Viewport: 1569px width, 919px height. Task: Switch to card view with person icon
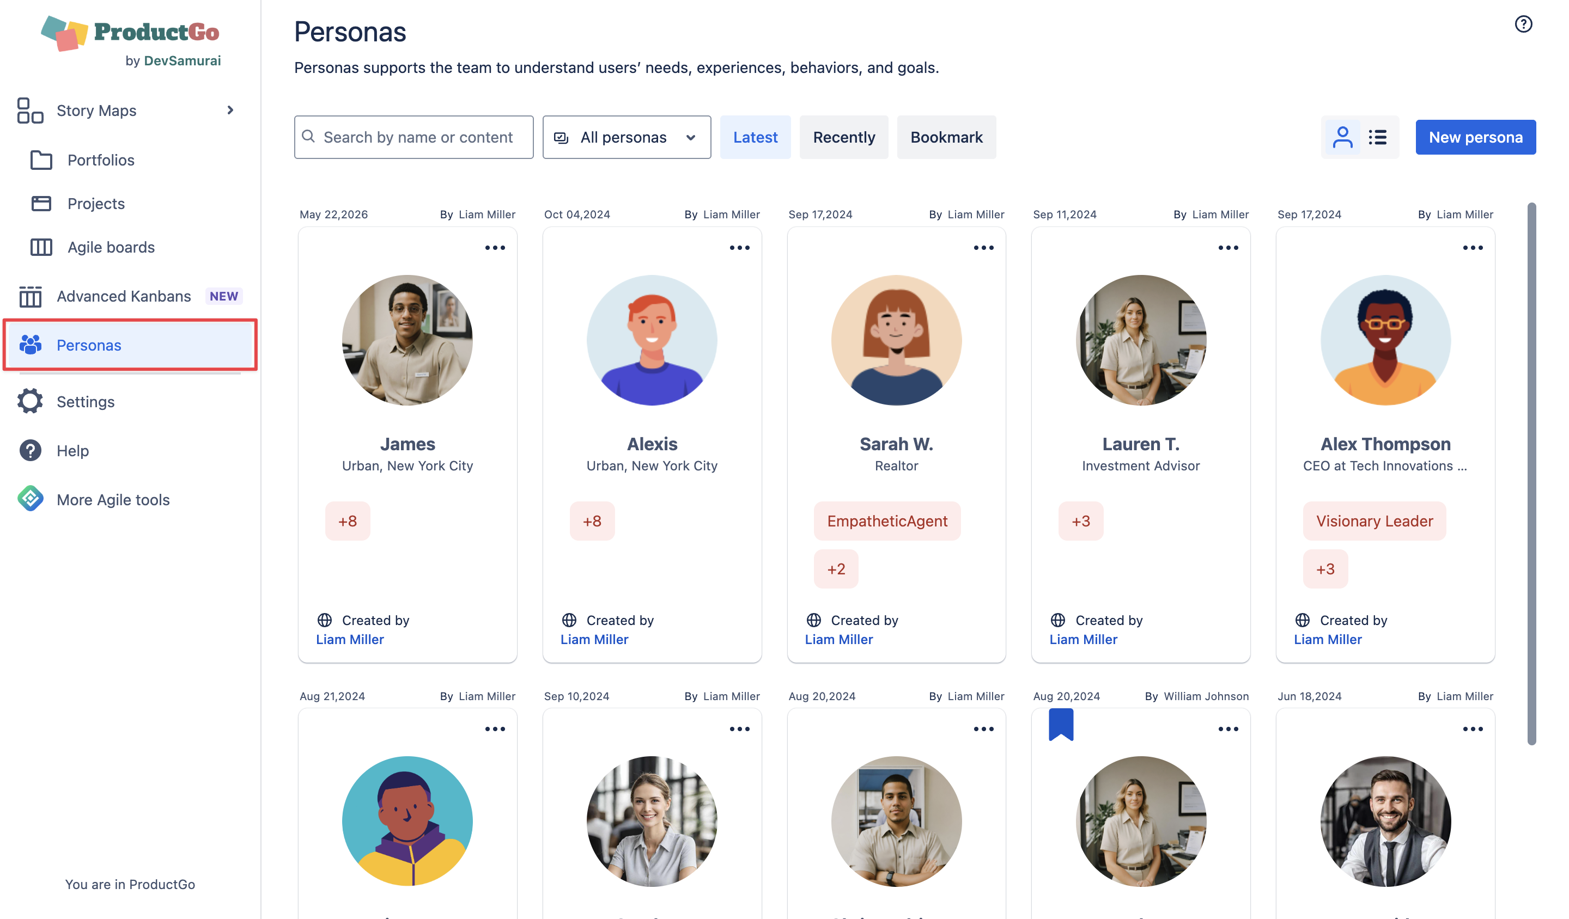pyautogui.click(x=1342, y=137)
